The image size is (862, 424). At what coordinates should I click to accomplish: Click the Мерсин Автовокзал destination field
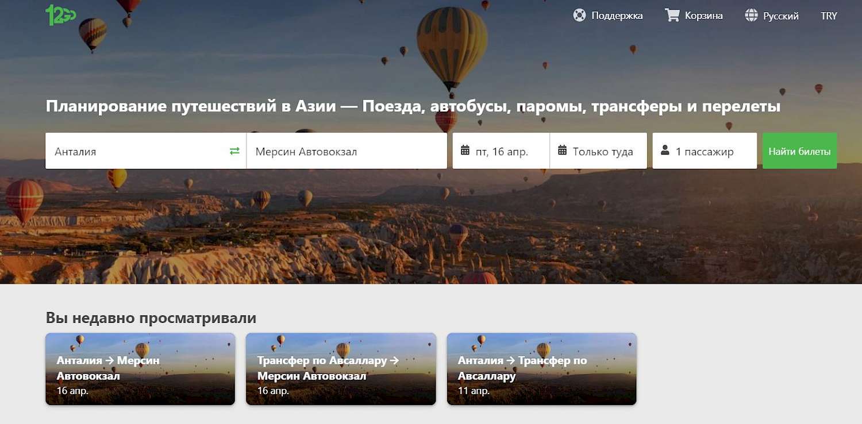(x=347, y=151)
